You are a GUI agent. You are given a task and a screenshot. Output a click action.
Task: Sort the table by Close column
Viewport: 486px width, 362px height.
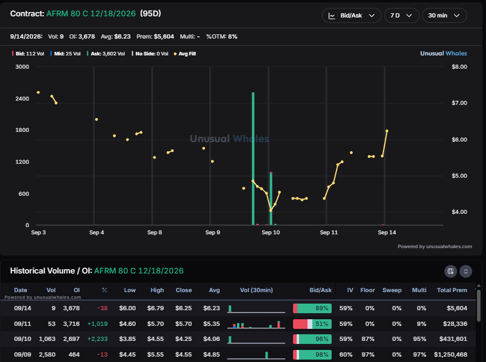183,290
